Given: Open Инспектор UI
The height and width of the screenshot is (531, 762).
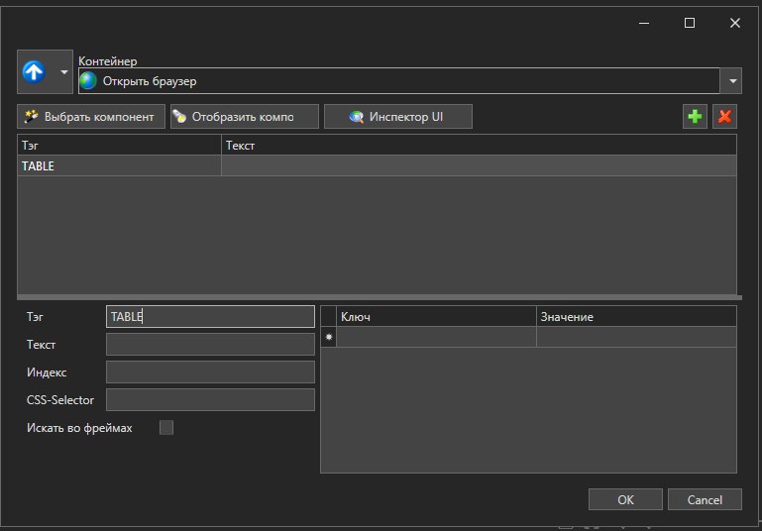Looking at the screenshot, I should tap(398, 117).
